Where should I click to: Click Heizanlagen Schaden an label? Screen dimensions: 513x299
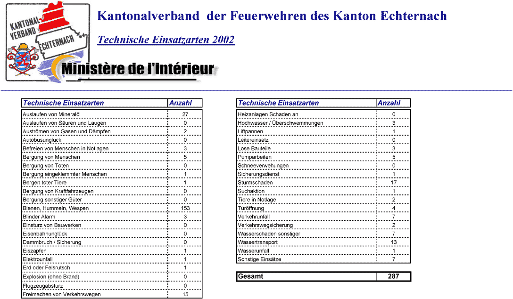click(x=268, y=114)
